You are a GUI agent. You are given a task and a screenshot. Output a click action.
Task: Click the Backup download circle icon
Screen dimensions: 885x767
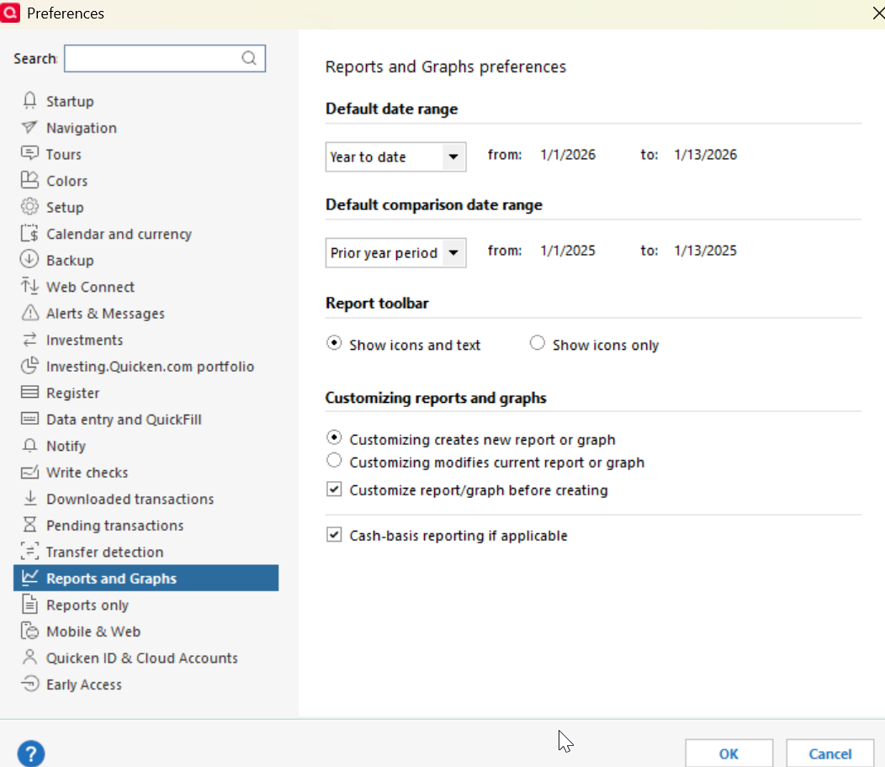click(x=29, y=259)
